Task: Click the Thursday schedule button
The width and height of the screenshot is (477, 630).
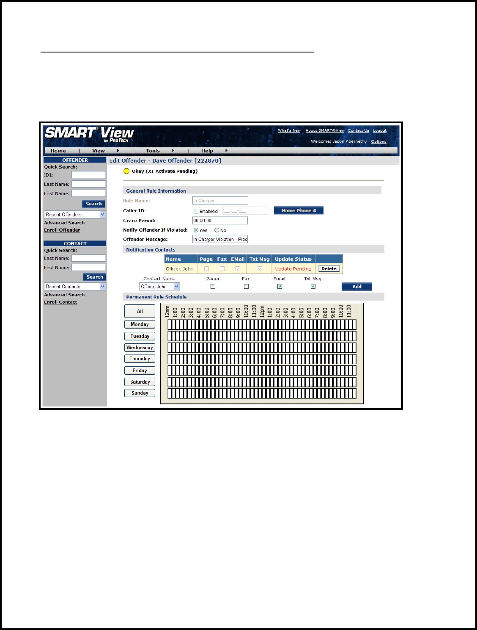Action: (x=140, y=359)
